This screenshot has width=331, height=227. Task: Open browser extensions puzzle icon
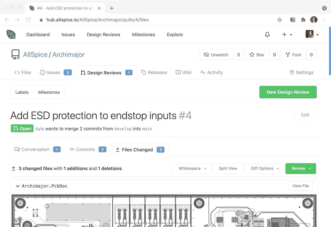tap(303, 20)
